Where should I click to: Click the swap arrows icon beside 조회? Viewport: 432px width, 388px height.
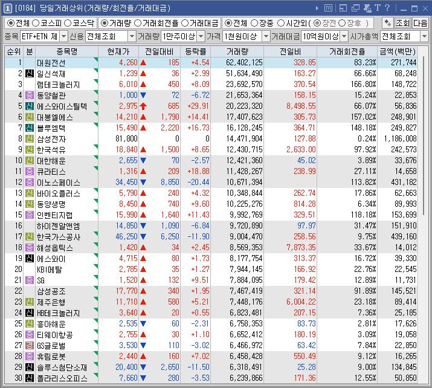[388, 23]
